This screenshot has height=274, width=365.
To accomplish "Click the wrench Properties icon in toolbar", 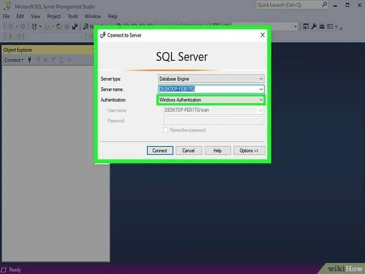I will 314,27.
